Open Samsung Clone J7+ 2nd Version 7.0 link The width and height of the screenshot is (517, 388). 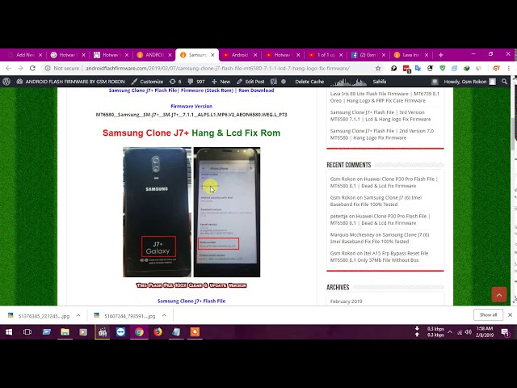click(382, 134)
